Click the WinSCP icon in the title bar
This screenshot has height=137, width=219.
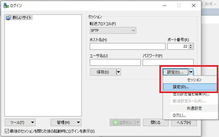pyautogui.click(x=6, y=5)
